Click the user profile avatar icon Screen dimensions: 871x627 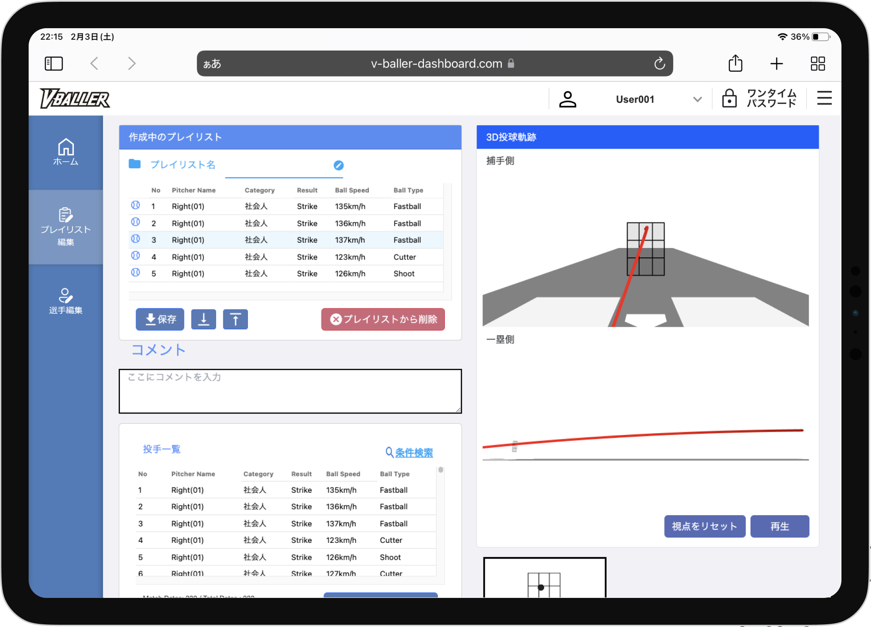[568, 99]
